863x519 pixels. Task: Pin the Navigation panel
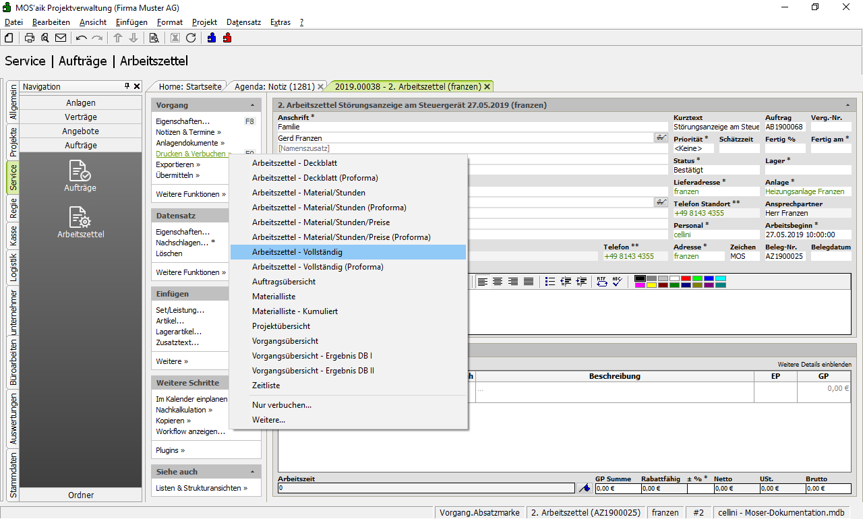click(127, 86)
